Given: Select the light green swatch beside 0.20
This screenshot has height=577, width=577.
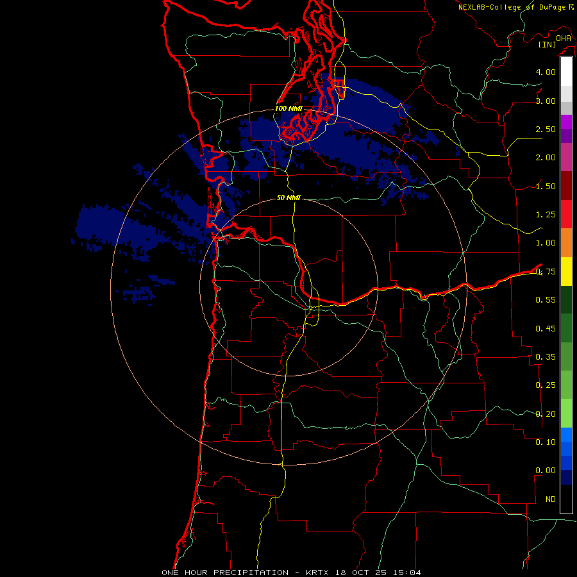Looking at the screenshot, I should click(566, 414).
